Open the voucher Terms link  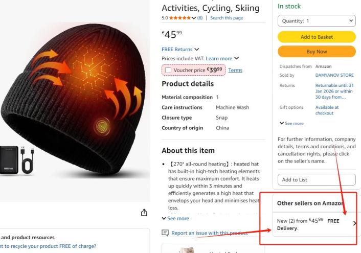(235, 70)
